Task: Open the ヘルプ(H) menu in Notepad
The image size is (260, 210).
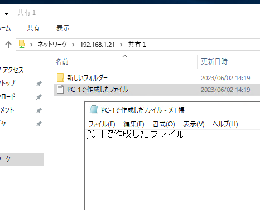Action: (225, 124)
